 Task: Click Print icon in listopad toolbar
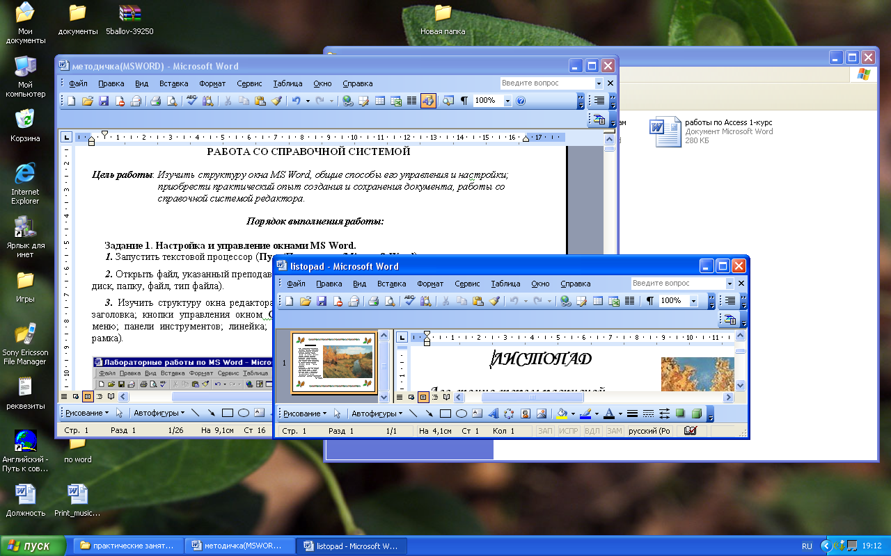click(373, 301)
